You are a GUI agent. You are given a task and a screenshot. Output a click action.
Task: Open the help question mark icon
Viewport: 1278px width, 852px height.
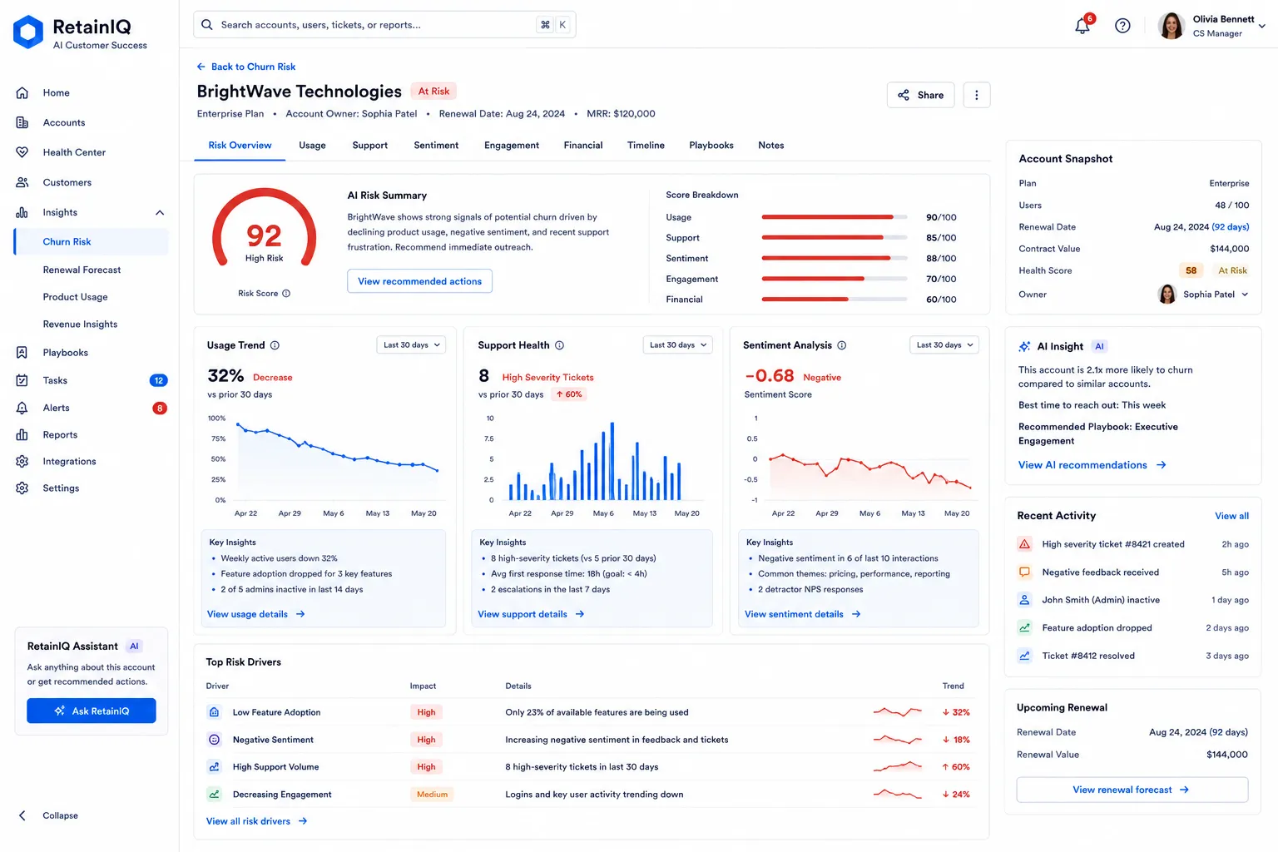click(1122, 26)
